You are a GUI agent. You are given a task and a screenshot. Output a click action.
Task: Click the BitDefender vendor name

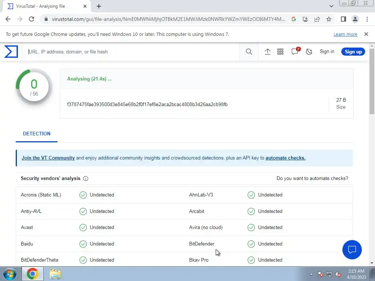[202, 244]
